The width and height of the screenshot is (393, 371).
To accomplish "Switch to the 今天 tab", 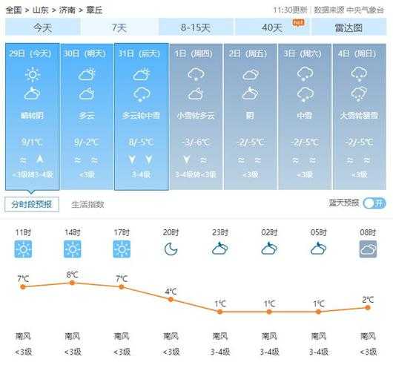I will 43,27.
